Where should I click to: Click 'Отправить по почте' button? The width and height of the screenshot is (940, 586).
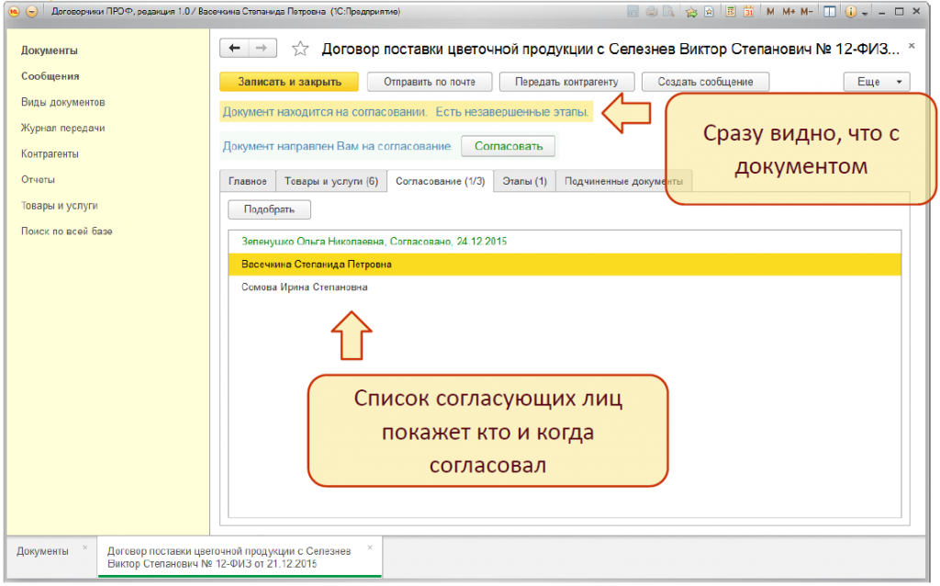(x=430, y=82)
